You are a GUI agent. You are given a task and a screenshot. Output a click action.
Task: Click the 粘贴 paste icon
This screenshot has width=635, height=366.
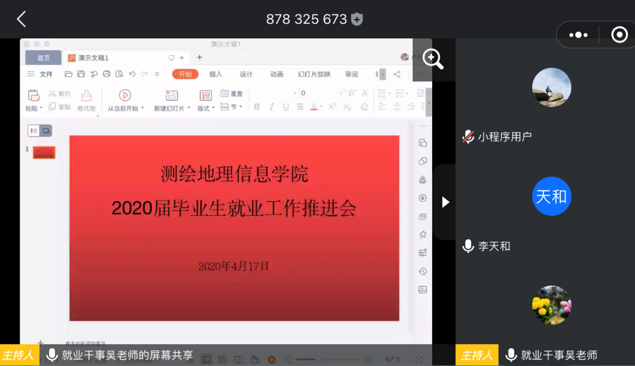33,96
